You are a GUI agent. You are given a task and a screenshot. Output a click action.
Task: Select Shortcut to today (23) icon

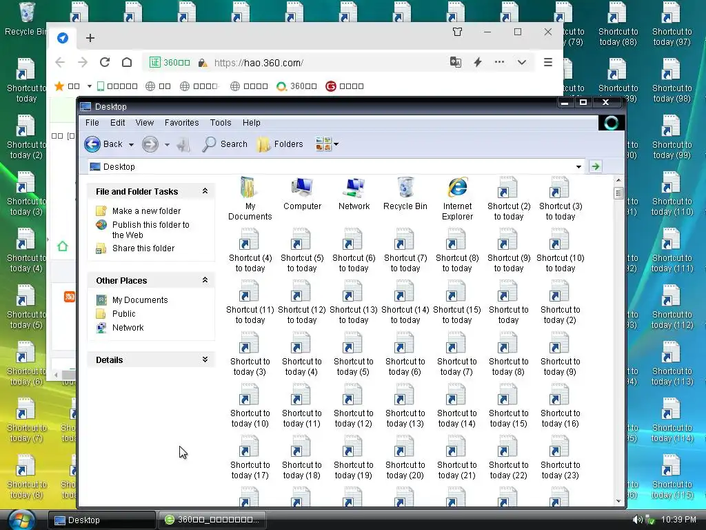(x=560, y=458)
